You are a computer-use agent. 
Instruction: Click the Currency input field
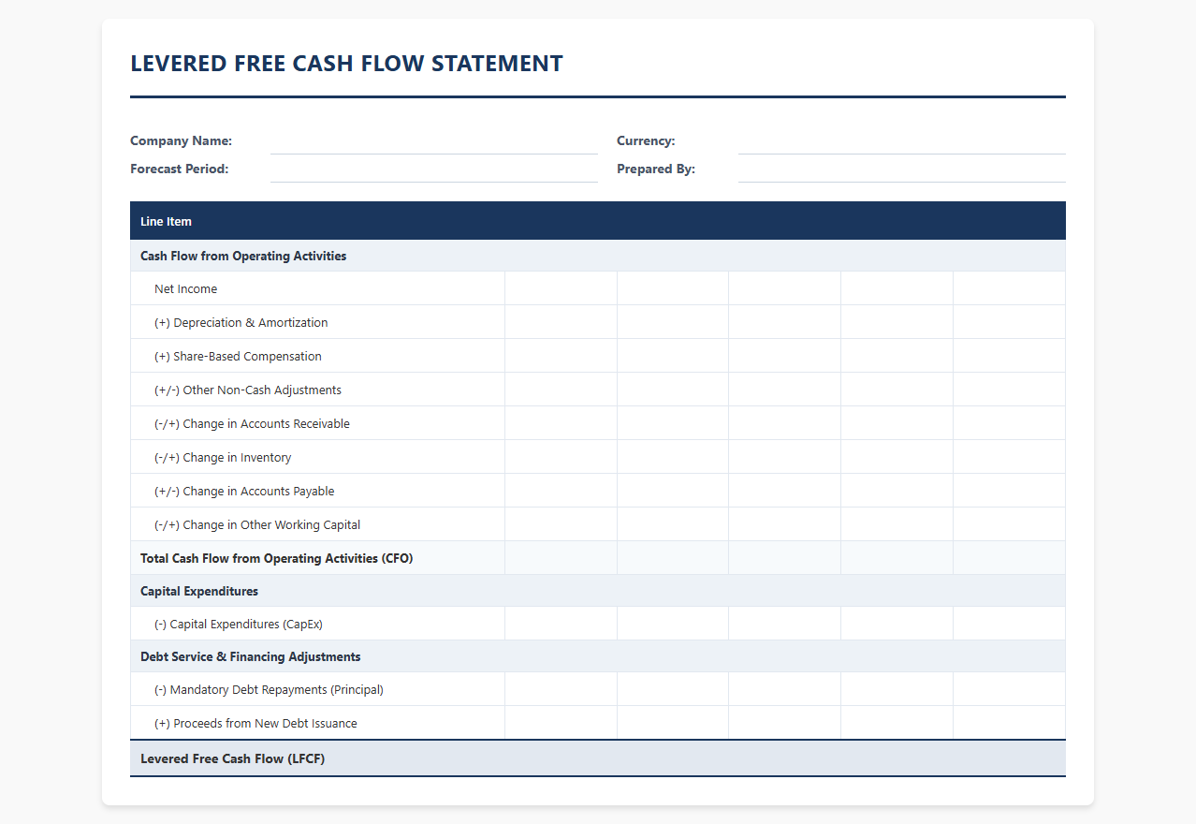coord(902,141)
